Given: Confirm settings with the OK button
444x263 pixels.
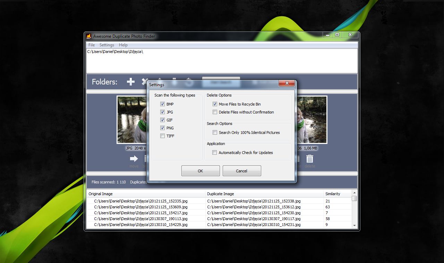Looking at the screenshot, I should pos(200,171).
